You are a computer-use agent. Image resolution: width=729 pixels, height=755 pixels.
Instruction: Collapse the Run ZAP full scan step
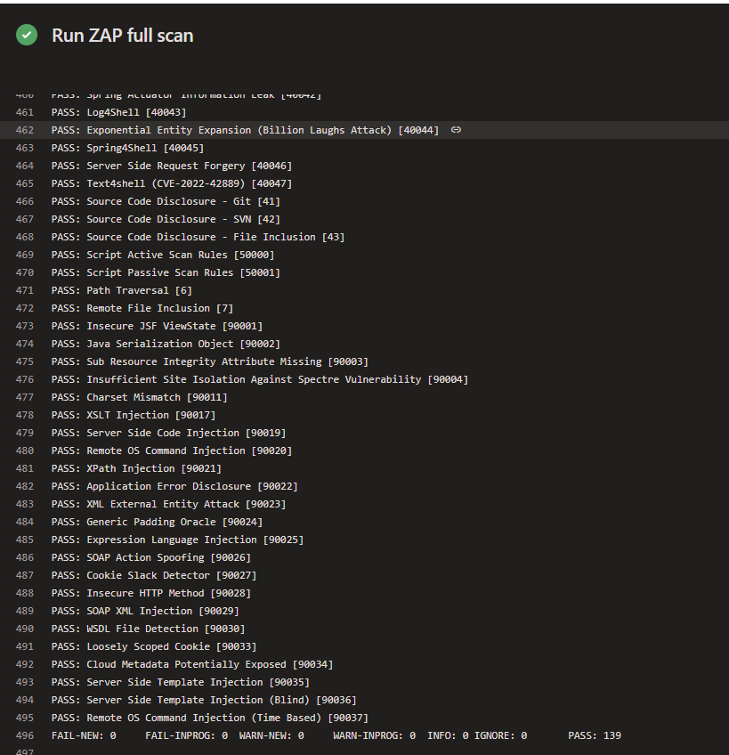coord(122,36)
